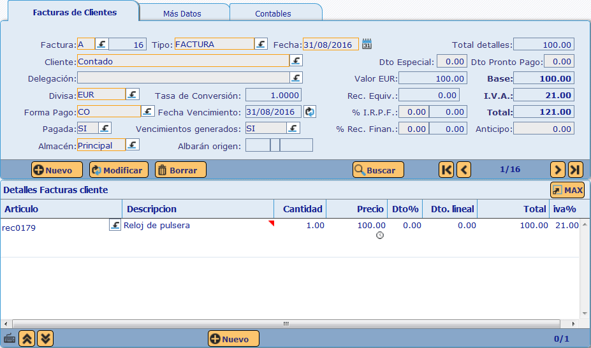Click the Dto. lineal column header
Image resolution: width=591 pixels, height=348 pixels.
pyautogui.click(x=449, y=209)
